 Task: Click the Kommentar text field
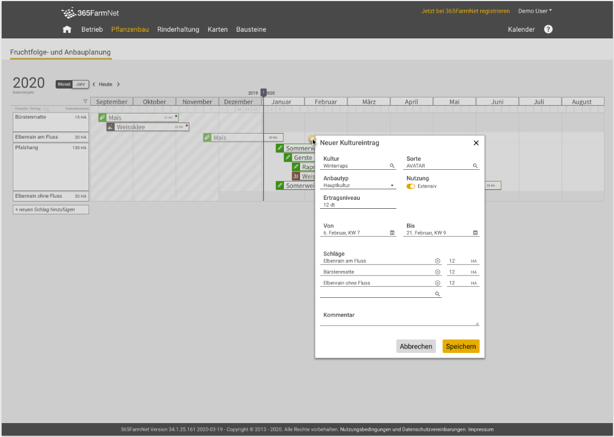[398, 322]
